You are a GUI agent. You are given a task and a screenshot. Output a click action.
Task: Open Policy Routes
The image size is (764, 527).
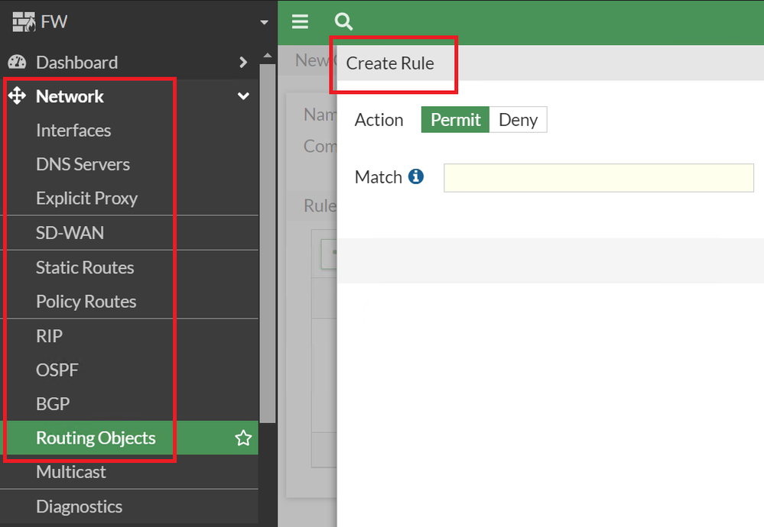tap(86, 302)
